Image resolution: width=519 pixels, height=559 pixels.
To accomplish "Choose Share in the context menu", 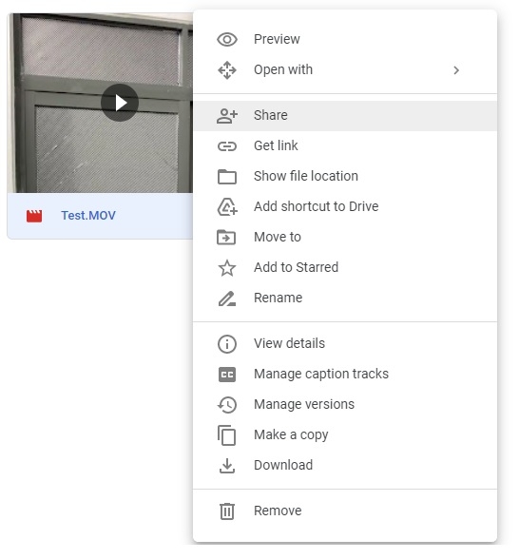I will (345, 116).
